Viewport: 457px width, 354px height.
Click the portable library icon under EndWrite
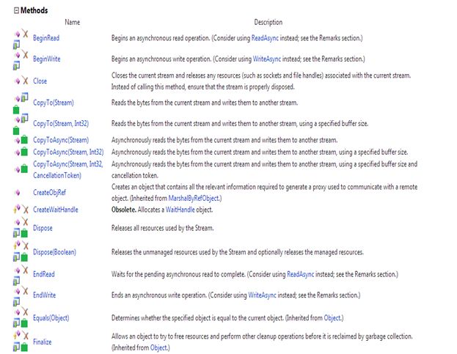point(16,302)
